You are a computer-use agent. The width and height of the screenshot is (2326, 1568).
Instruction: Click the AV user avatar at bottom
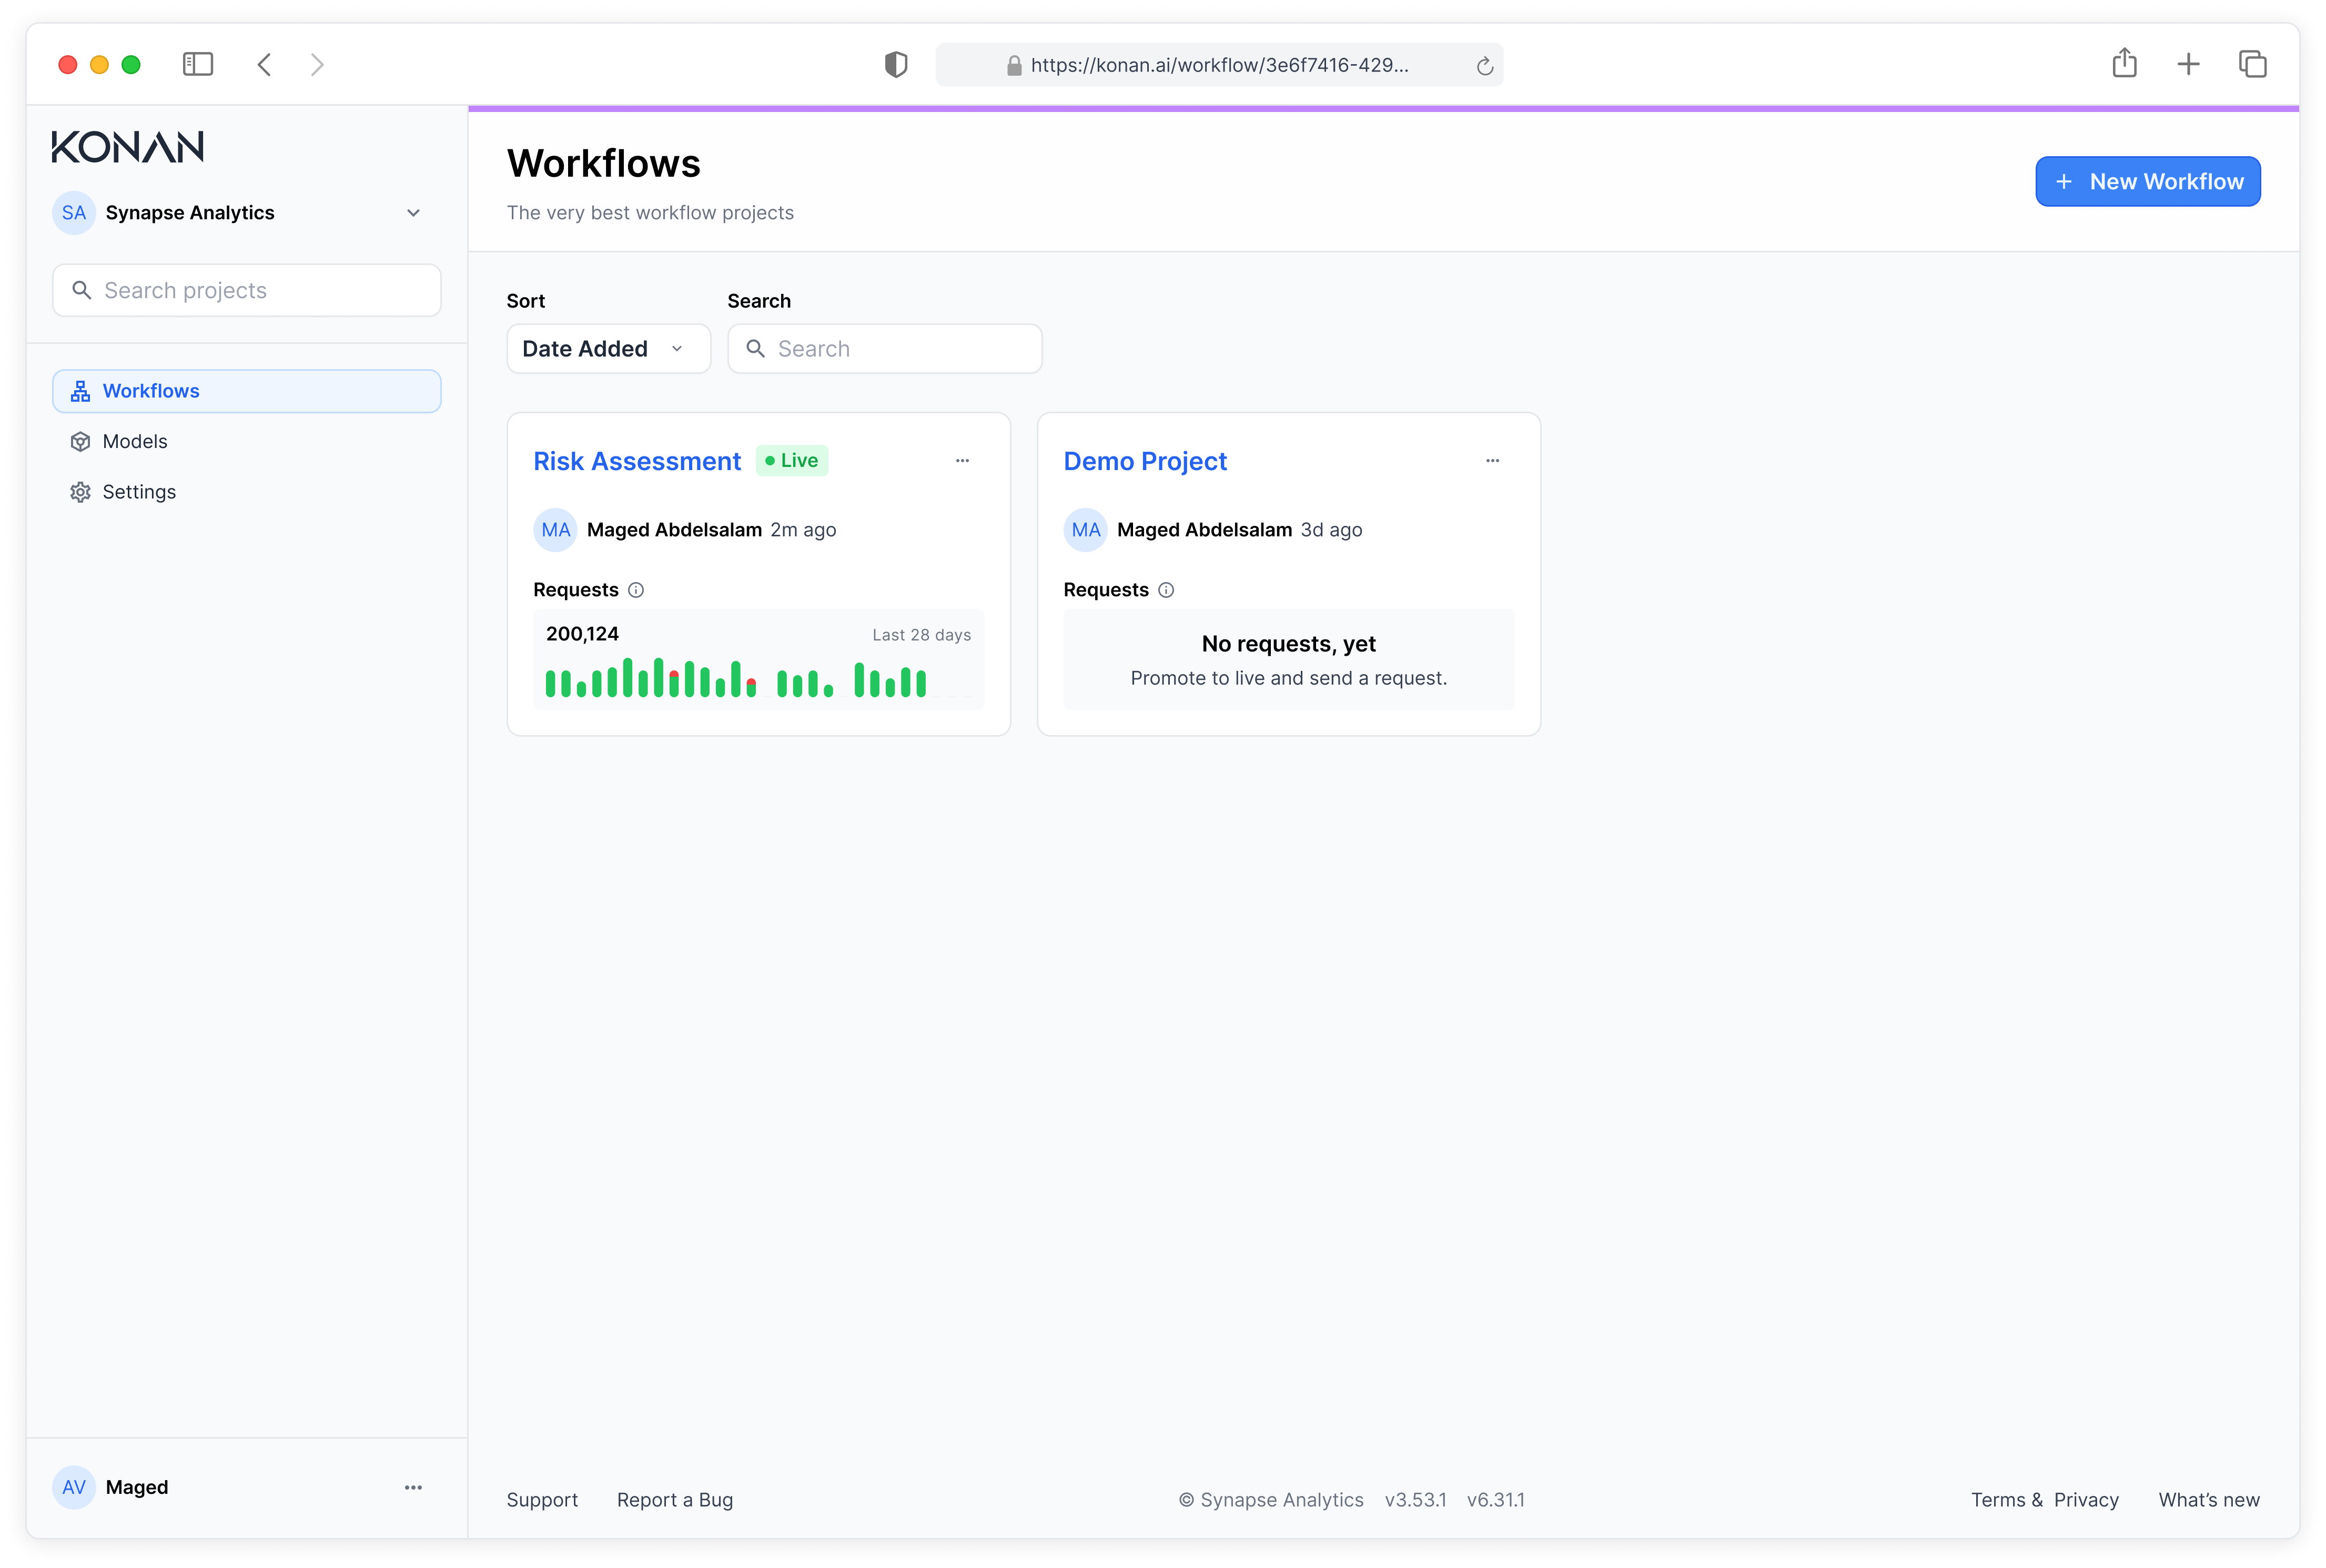pyautogui.click(x=74, y=1487)
